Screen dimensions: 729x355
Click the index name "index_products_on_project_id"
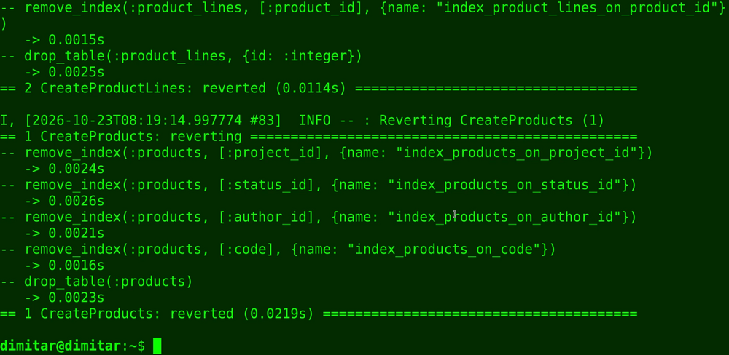516,153
